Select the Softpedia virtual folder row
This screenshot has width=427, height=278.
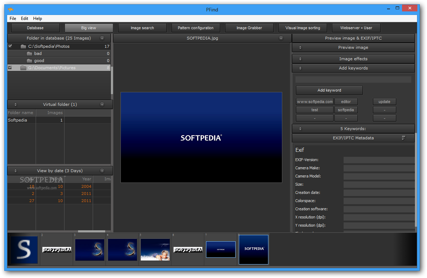[59, 120]
